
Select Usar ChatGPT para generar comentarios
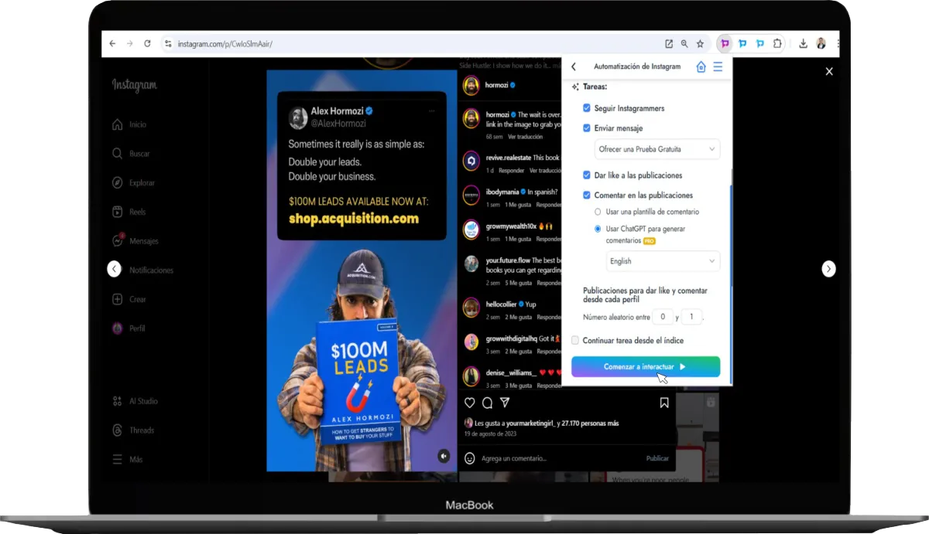tap(598, 229)
